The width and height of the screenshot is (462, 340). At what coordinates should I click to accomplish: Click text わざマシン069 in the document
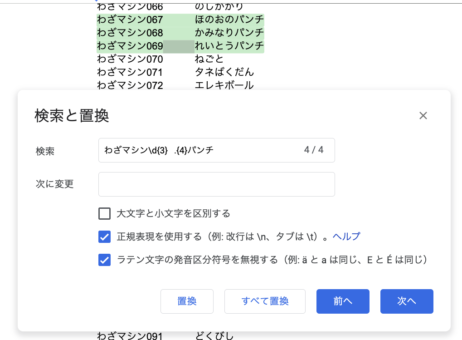(130, 46)
